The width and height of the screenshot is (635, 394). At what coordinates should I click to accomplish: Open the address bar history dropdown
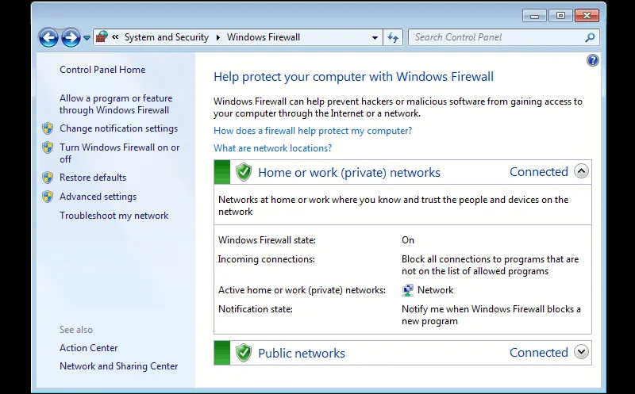375,37
